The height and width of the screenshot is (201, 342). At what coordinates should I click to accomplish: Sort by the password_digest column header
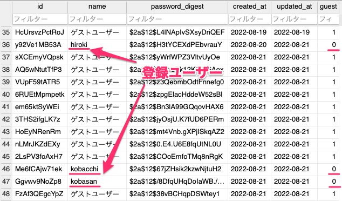tap(177, 6)
